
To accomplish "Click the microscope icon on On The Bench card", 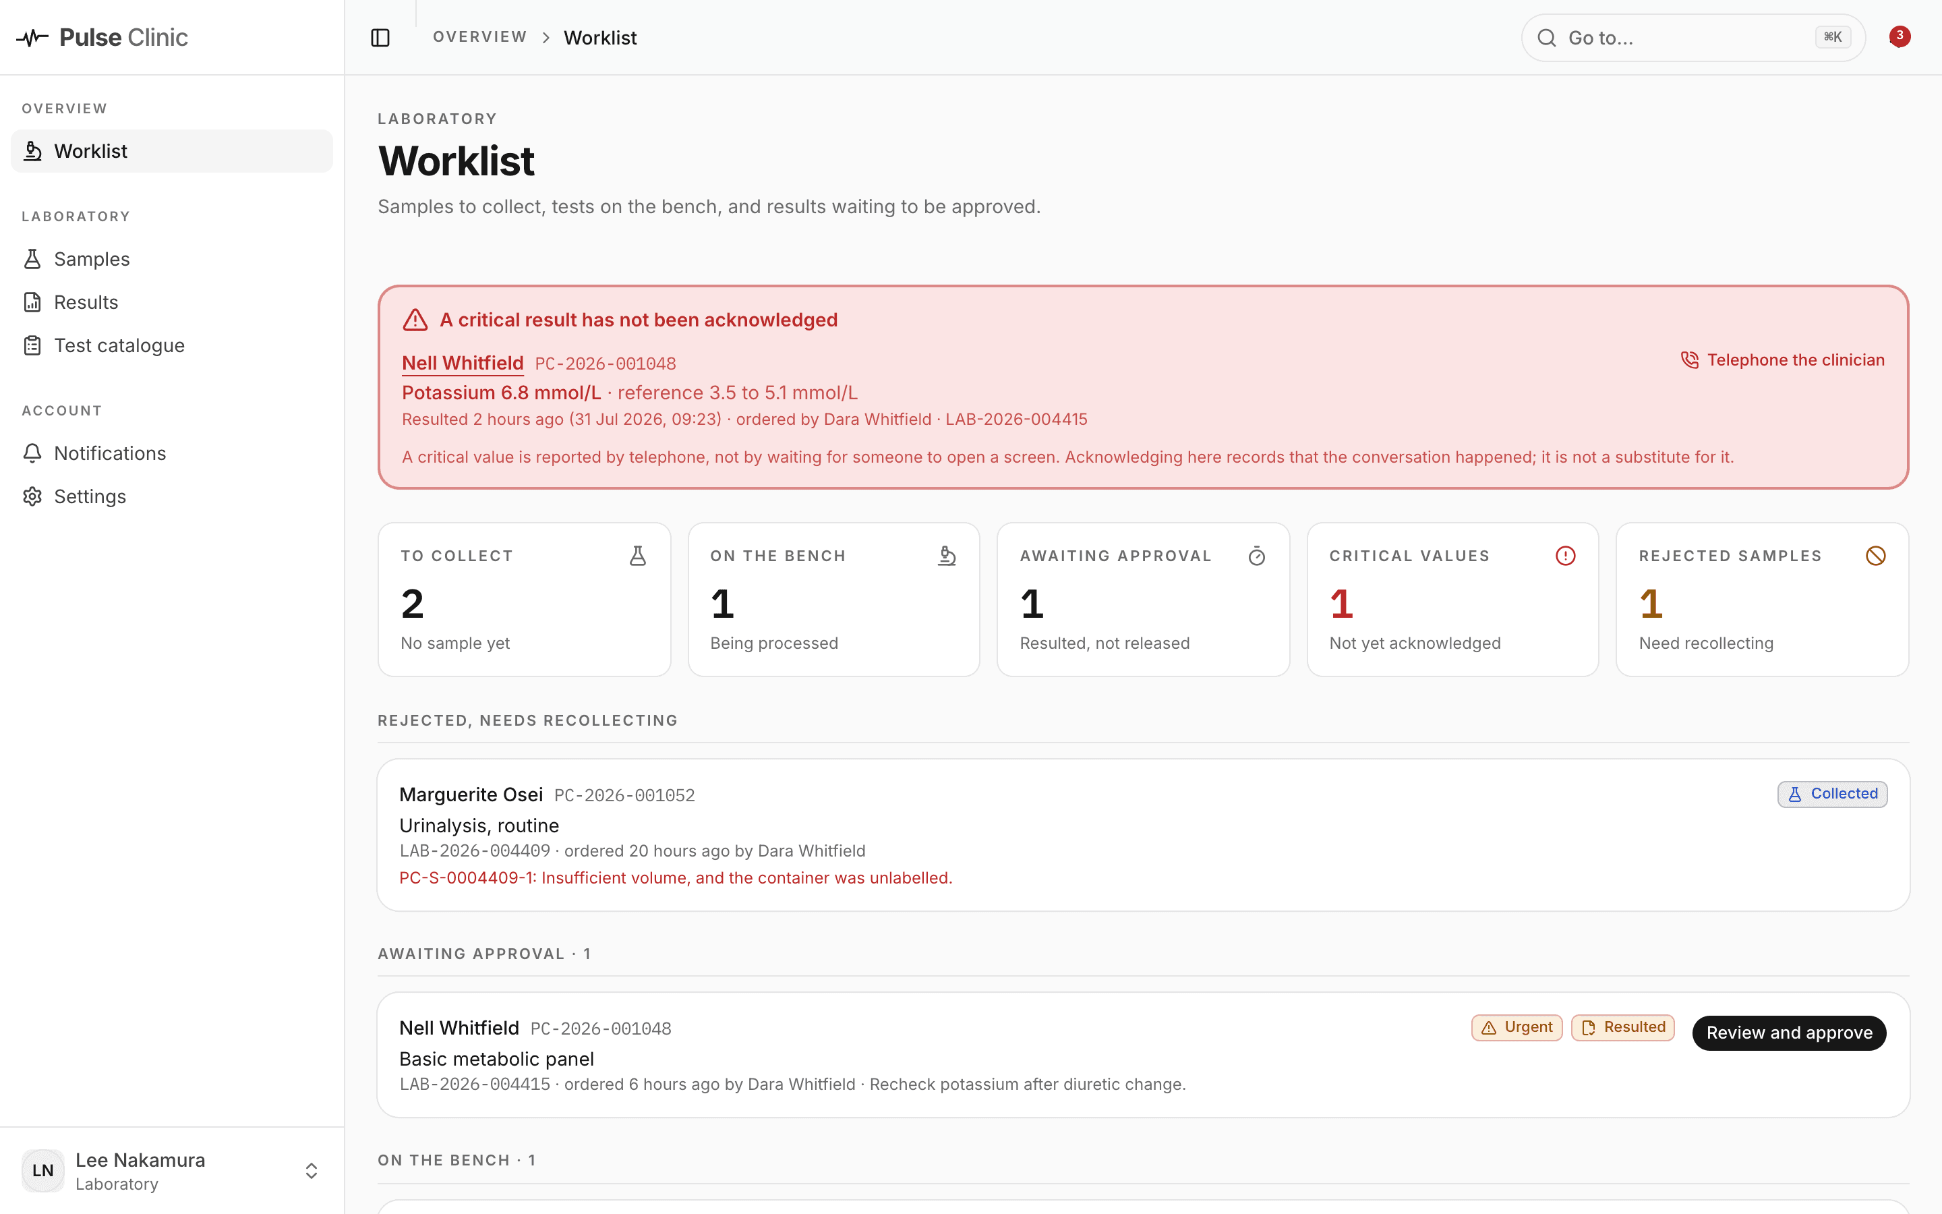I will 947,556.
